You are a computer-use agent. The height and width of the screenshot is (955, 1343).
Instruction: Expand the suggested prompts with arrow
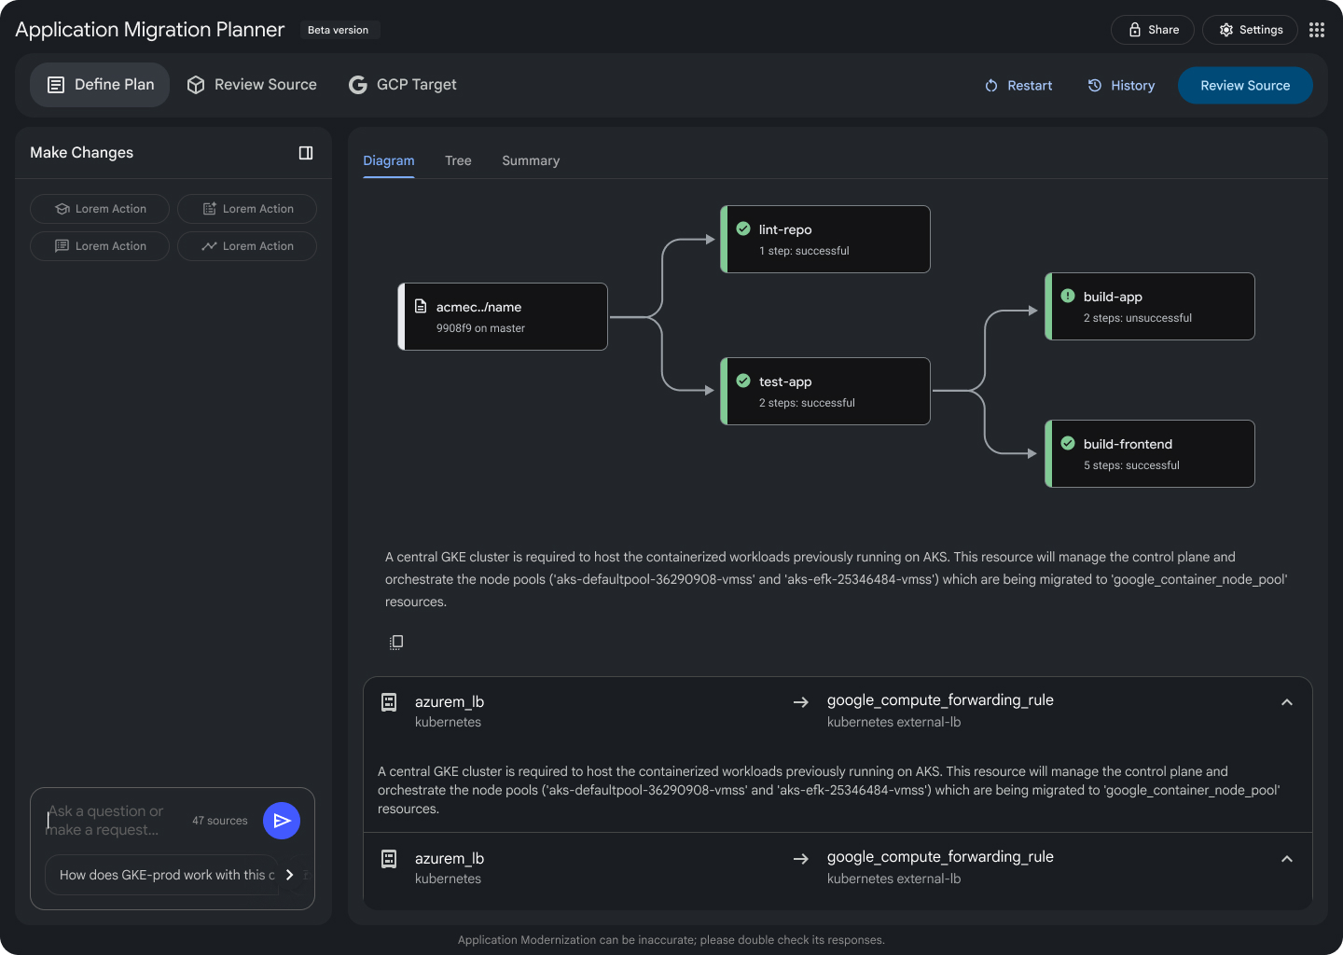pyautogui.click(x=289, y=875)
